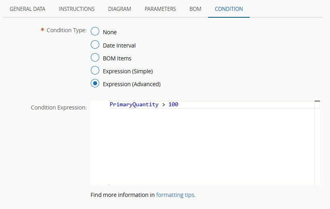Select the None condition type
Viewport: 330px width, 209px height.
point(95,32)
